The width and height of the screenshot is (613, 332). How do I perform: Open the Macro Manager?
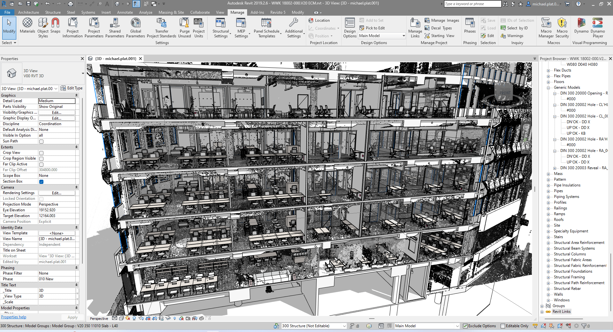tap(546, 26)
